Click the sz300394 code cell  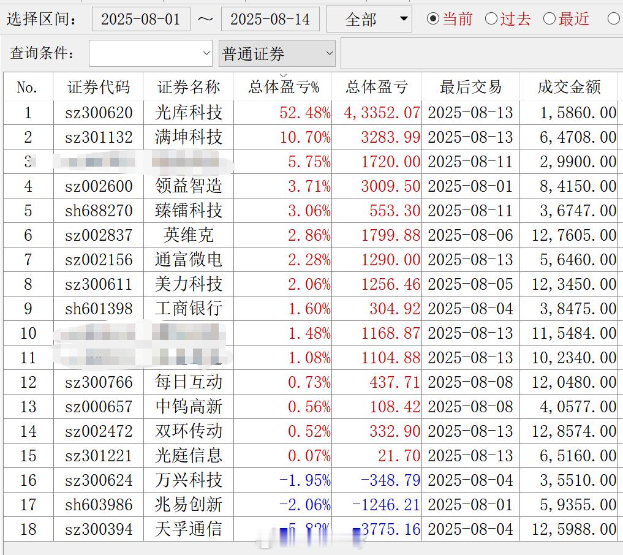(99, 529)
